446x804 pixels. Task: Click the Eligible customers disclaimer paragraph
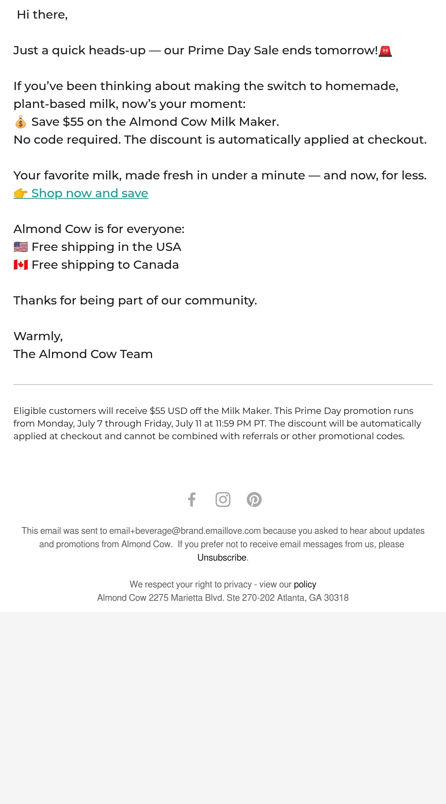pyautogui.click(x=217, y=424)
